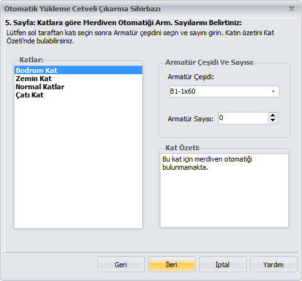The image size is (302, 281).
Task: Click the B1-1x60 combo box text
Action: tap(182, 91)
